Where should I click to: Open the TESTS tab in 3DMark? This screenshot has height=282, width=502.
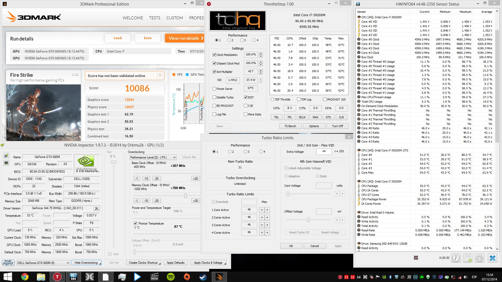click(x=155, y=18)
